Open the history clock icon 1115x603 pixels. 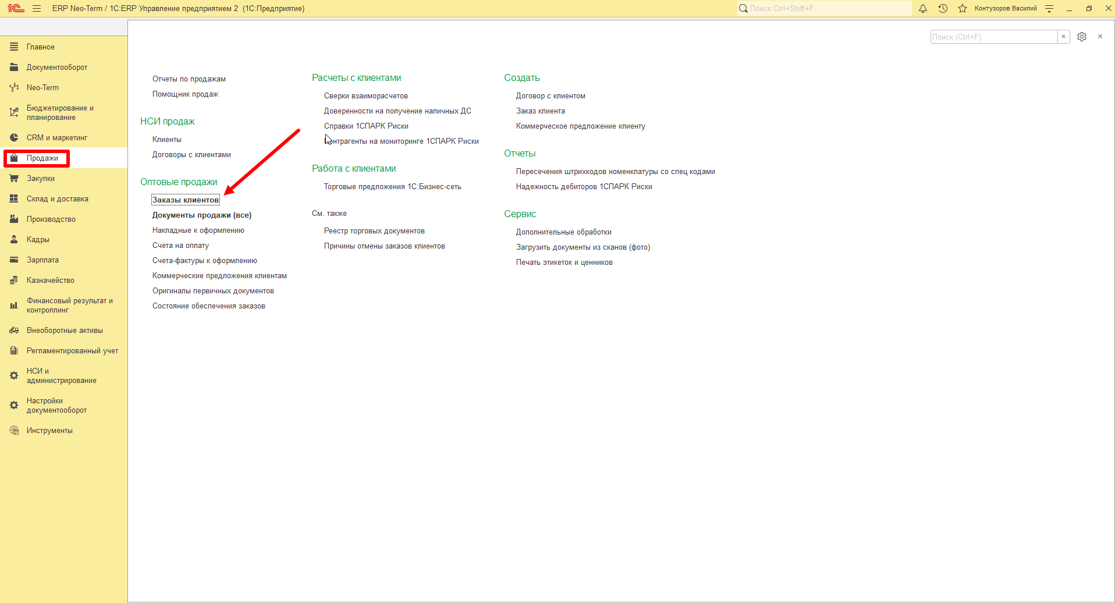[943, 9]
